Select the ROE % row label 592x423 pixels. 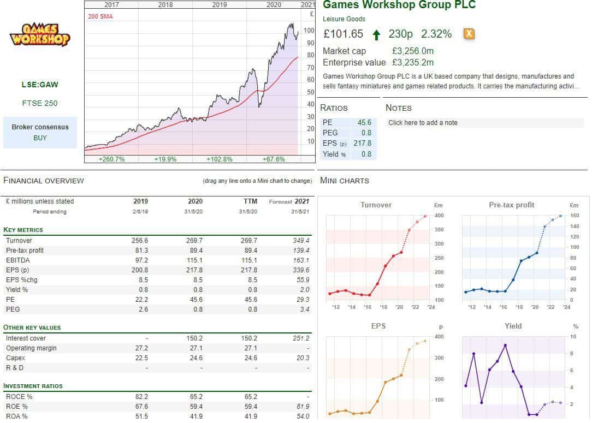coord(16,407)
